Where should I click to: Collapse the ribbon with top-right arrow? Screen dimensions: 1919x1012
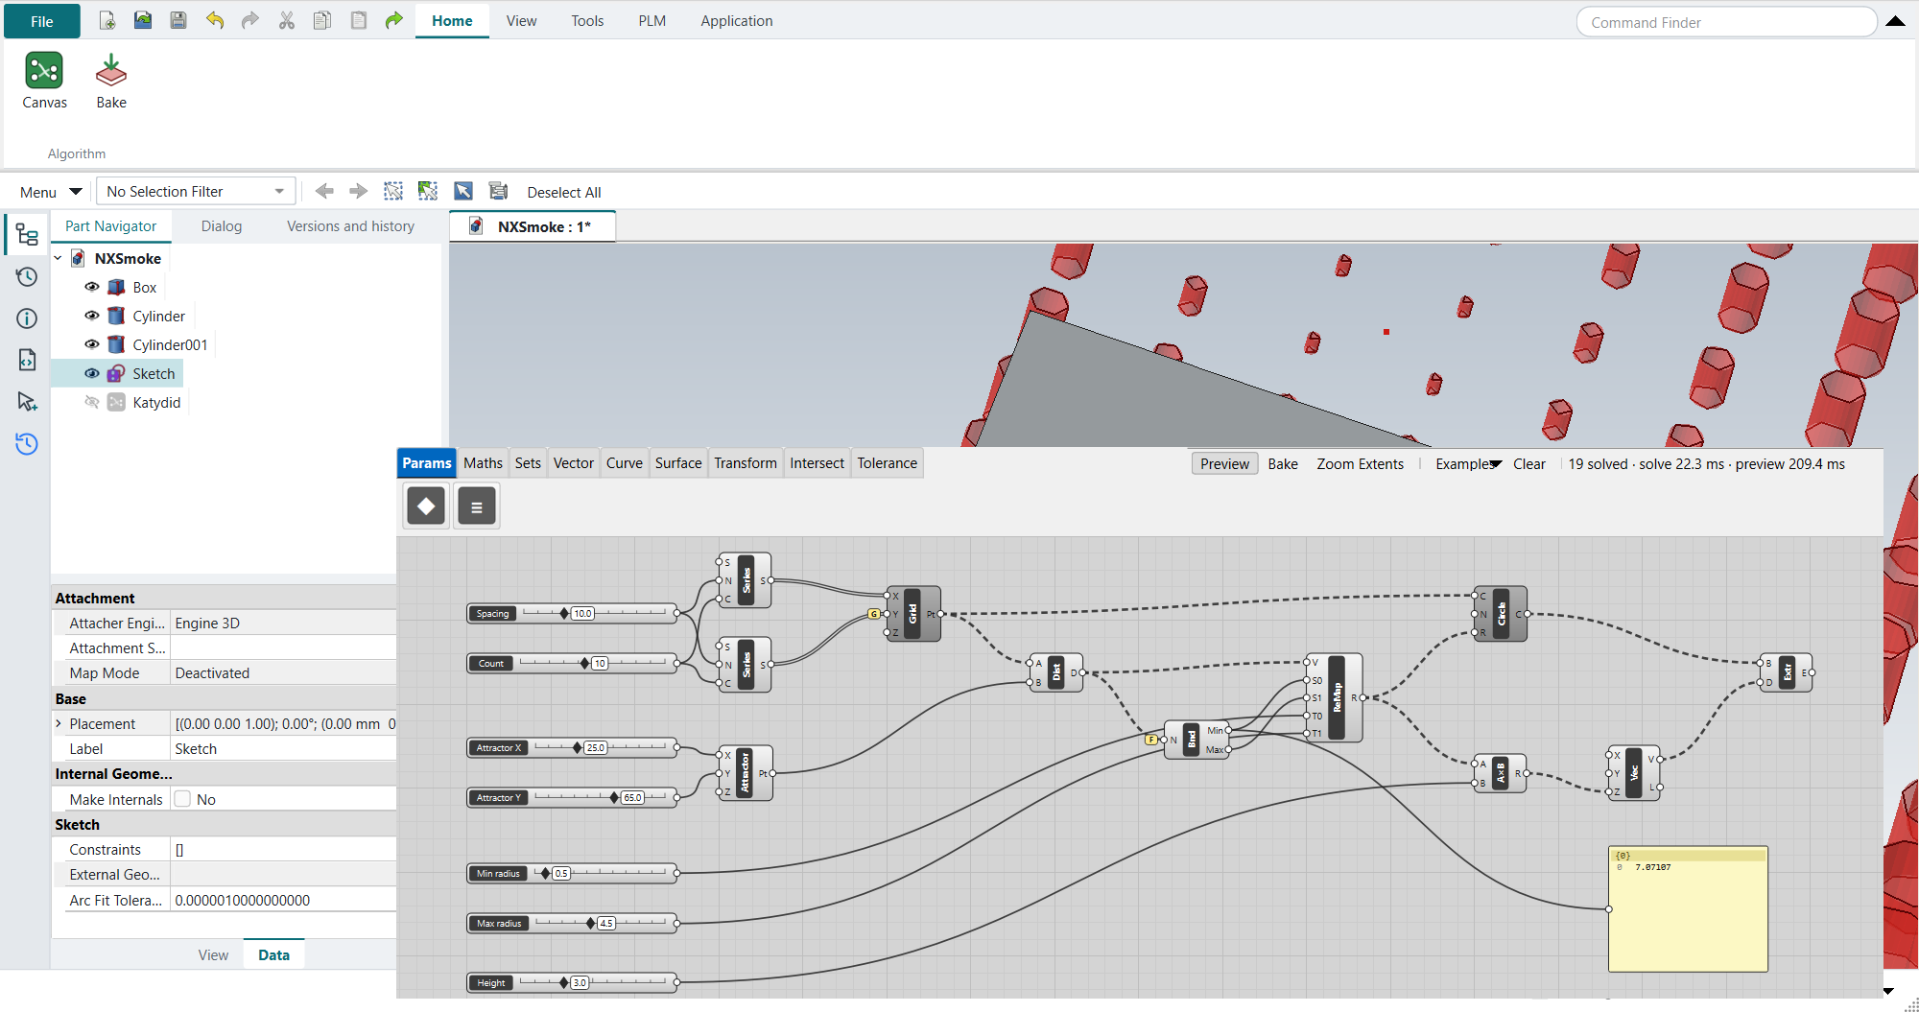tap(1895, 21)
